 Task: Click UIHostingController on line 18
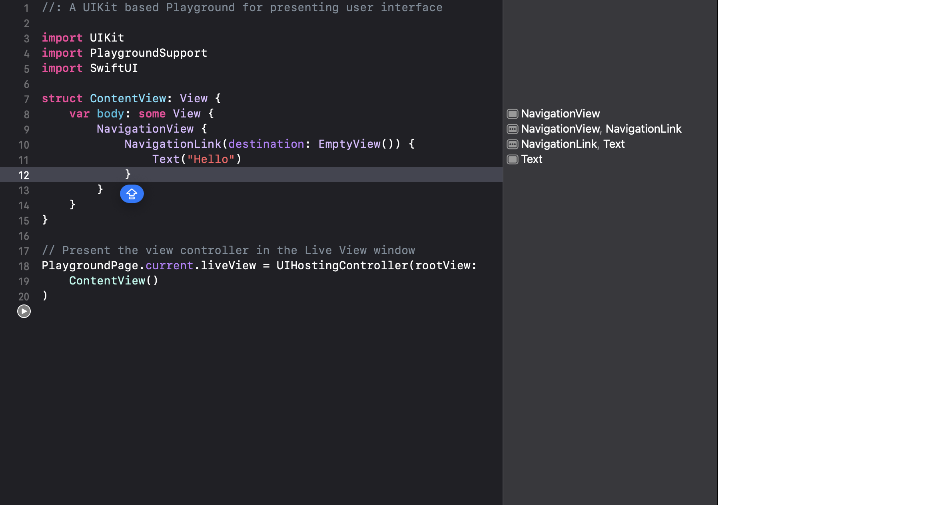click(x=342, y=266)
